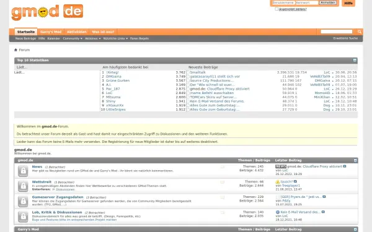Click the post icon beside Smalltalk
The width and height of the screenshot is (372, 232).
[x=188, y=72]
